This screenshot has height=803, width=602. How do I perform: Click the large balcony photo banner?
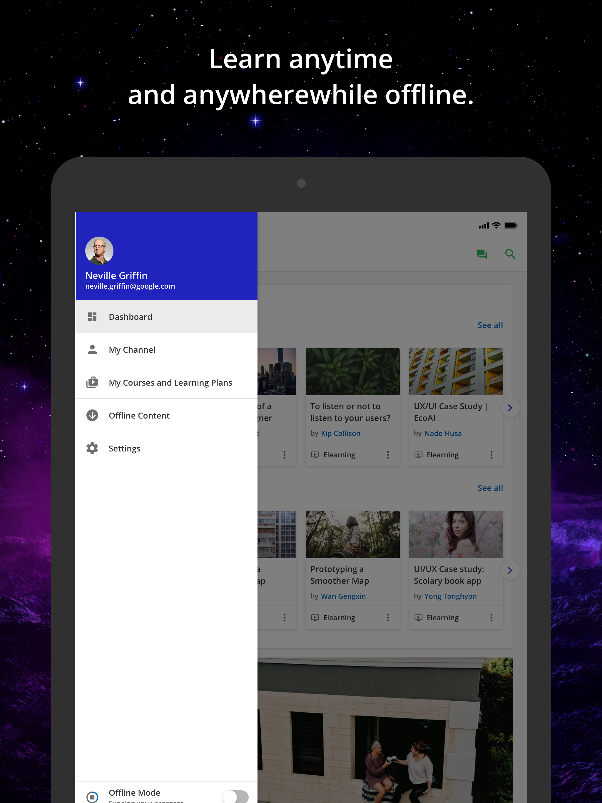pyautogui.click(x=385, y=730)
